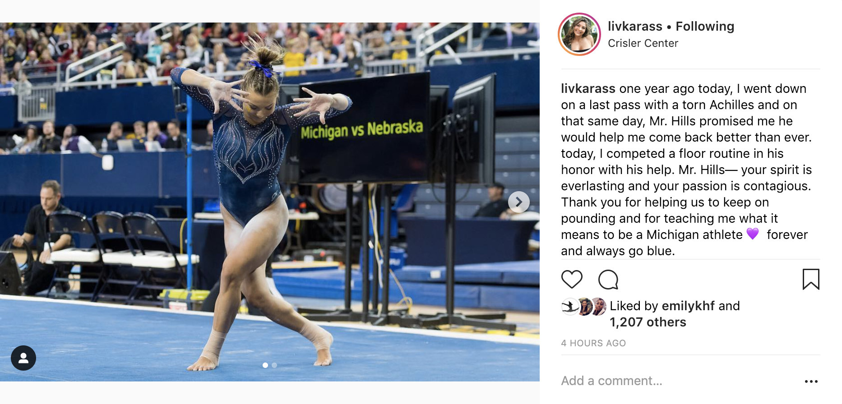View the 1,207 others who liked
Viewport: 842px width, 404px height.
click(648, 322)
